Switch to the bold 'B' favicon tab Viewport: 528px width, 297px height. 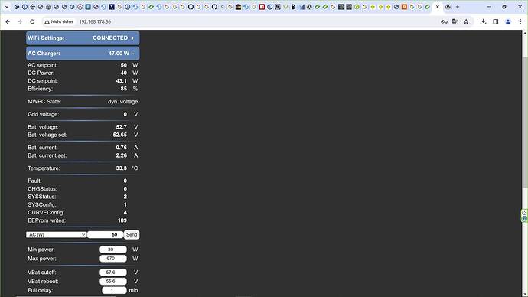pyautogui.click(x=293, y=7)
